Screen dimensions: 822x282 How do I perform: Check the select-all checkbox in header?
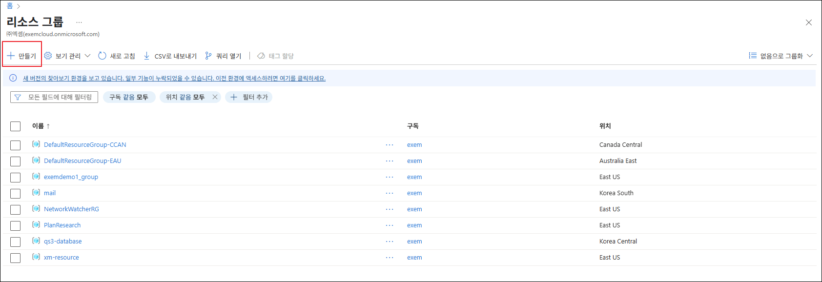point(16,126)
